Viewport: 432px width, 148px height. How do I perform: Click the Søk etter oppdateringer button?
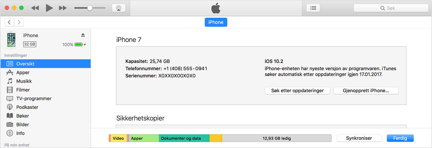[298, 91]
